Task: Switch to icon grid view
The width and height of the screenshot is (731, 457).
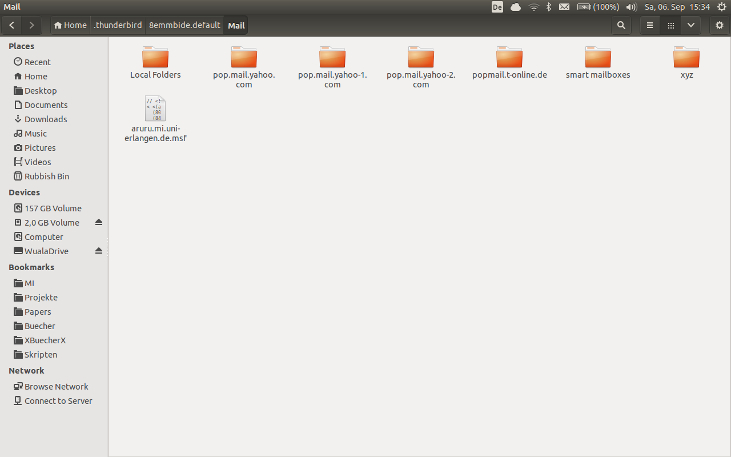Action: click(x=670, y=25)
